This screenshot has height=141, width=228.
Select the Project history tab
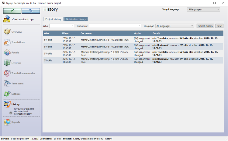(x=53, y=19)
